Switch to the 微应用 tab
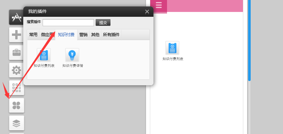Viewport: 283px width, 134px height. click(x=47, y=35)
